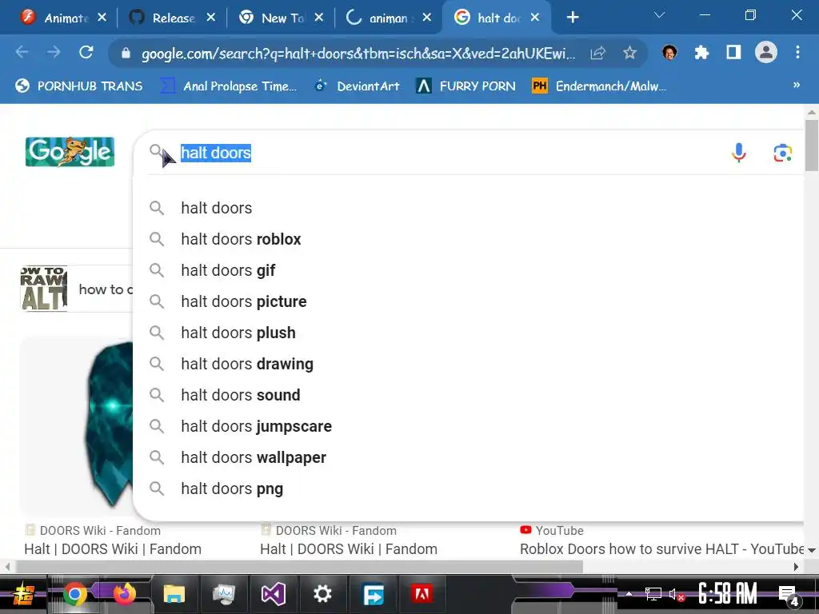Open the Endermanch/Malw... bookmark
Screen dimensions: 819x614
pyautogui.click(x=598, y=86)
